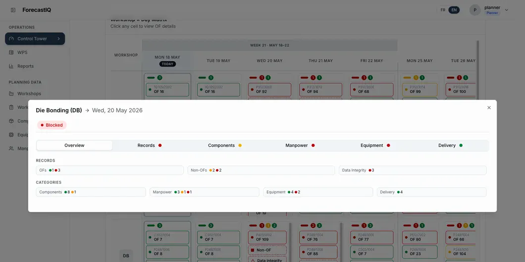The height and width of the screenshot is (262, 525).
Task: Click the Components category card
Action: 91,192
